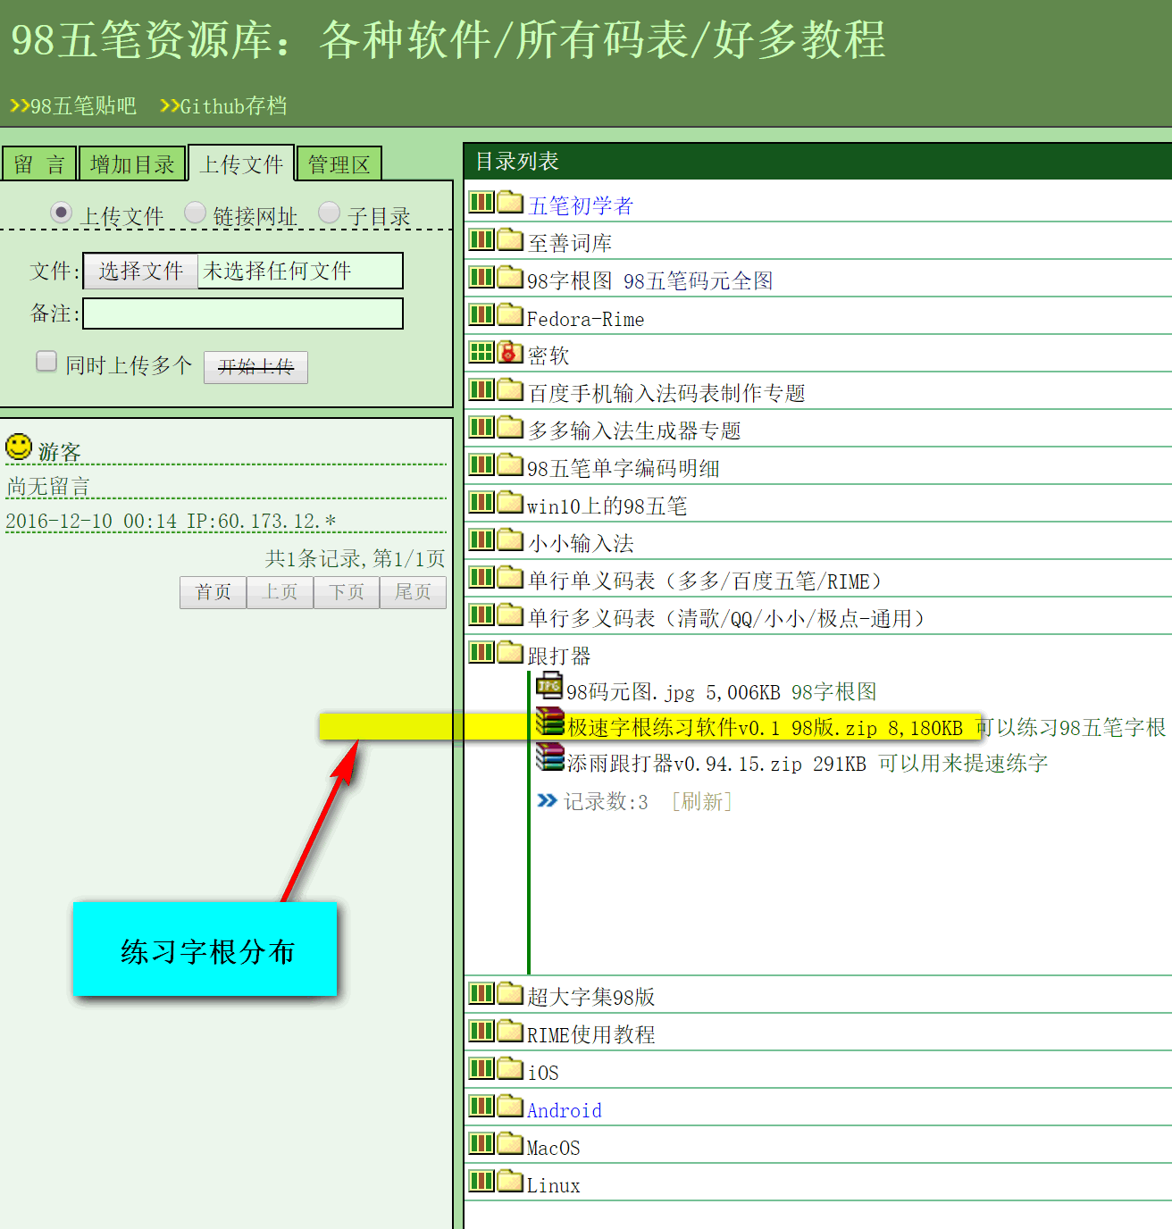The image size is (1172, 1229).
Task: Click the folder icon of 百度手机输入法码表制作专题
Action: click(510, 389)
